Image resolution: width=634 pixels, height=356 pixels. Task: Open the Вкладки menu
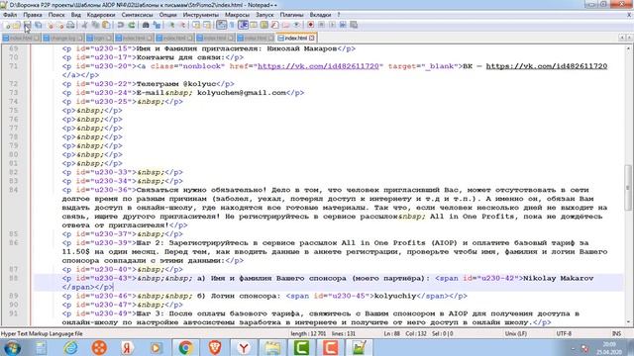tap(320, 15)
